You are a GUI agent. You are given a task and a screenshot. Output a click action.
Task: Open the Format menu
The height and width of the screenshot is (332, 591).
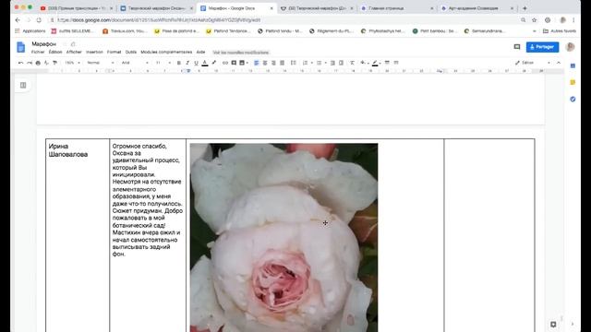click(x=114, y=52)
